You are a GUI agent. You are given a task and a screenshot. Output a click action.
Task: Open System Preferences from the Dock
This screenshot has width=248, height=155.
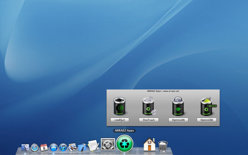[x=108, y=144]
